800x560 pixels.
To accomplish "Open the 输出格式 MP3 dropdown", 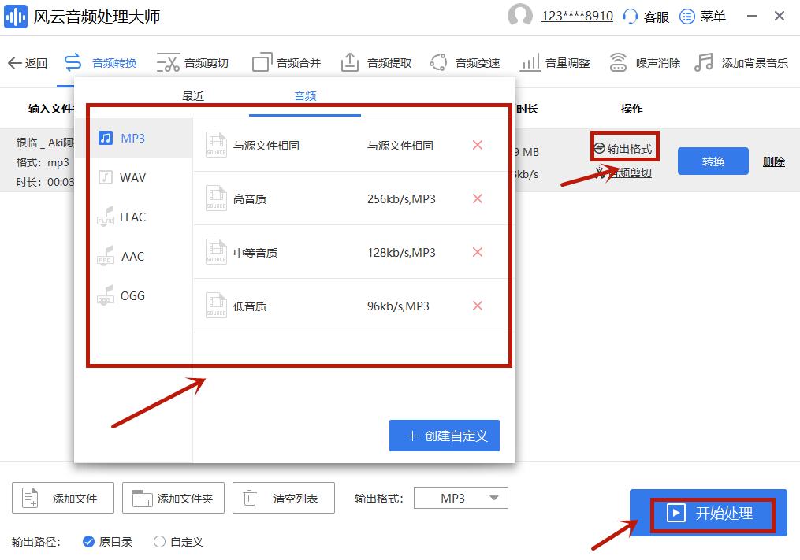I will tap(460, 497).
